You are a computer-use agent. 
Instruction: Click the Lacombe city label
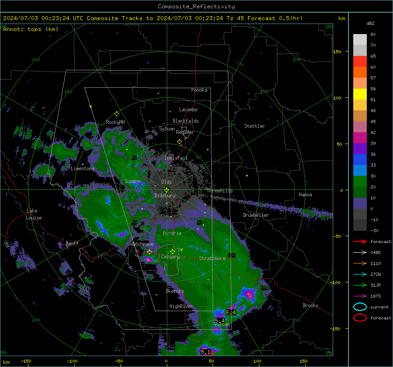[188, 110]
